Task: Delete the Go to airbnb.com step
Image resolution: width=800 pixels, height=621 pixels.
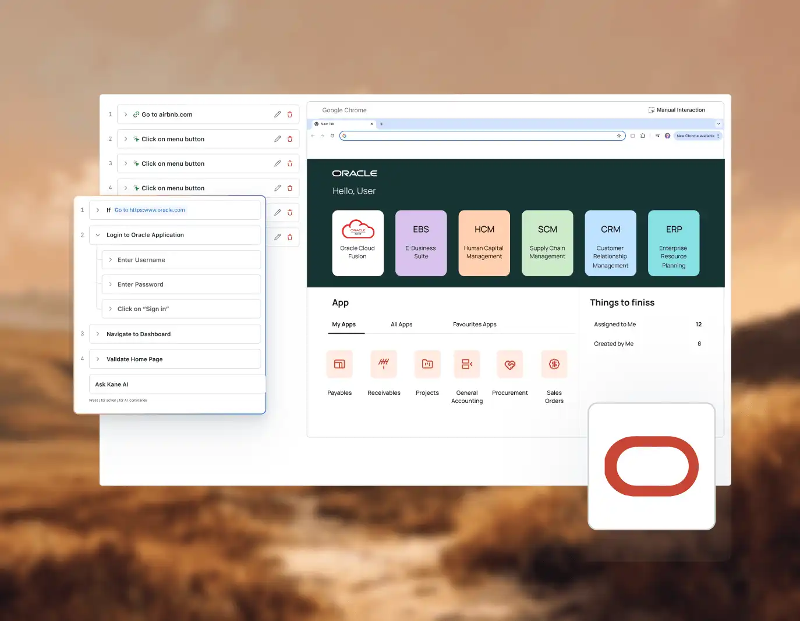Action: 290,115
